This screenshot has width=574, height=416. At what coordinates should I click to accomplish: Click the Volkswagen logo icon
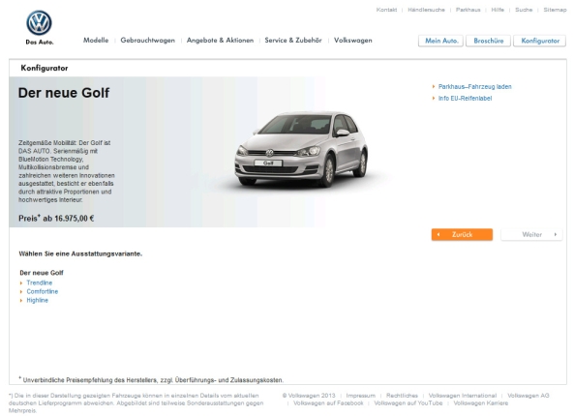pos(39,22)
